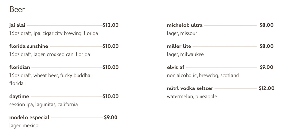Screen dimensions: 292x135
Task: Click the modelo especial $9.00 price
Action: (111, 117)
